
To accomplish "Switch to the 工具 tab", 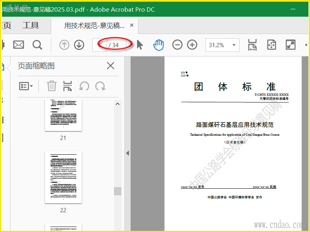I will 31,26.
